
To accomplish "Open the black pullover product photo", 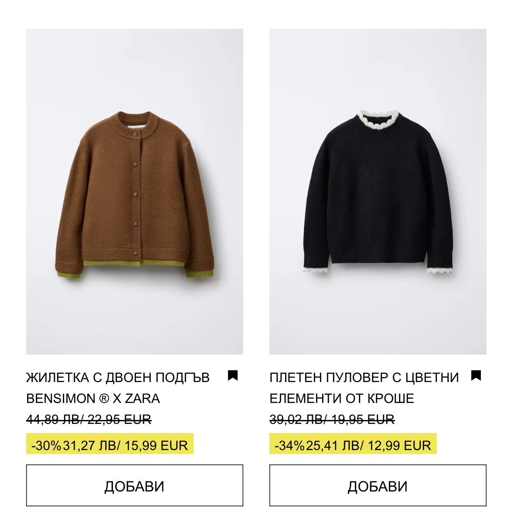I will point(378,191).
